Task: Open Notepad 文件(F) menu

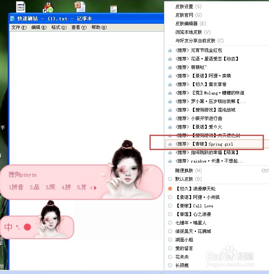Action: [x=19, y=27]
